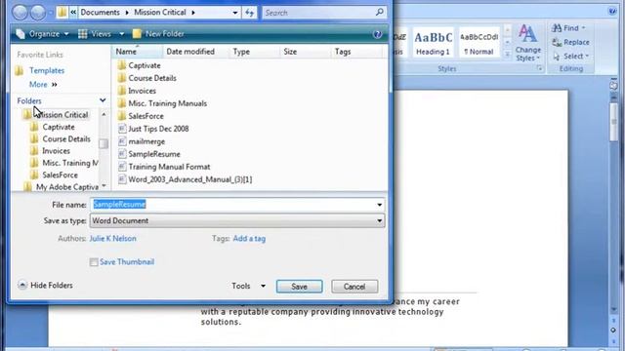
Task: Click the folder icon in the address bar
Action: (62, 13)
